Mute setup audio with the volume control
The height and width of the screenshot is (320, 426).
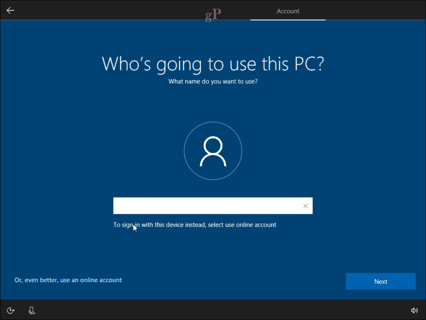click(x=414, y=310)
